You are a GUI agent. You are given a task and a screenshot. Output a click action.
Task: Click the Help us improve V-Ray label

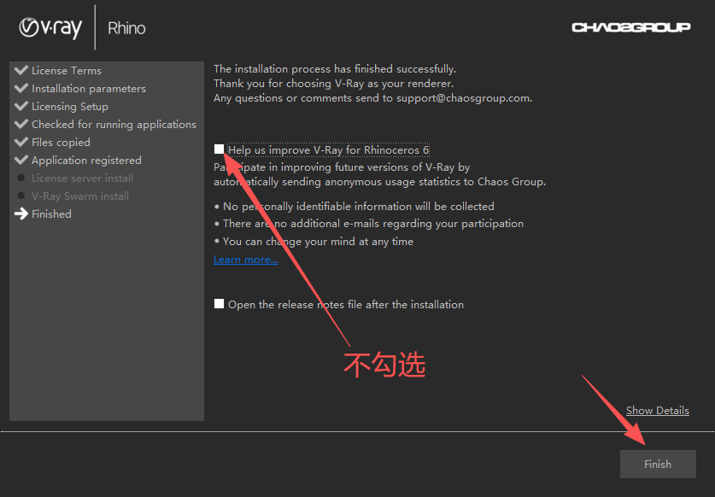click(328, 150)
